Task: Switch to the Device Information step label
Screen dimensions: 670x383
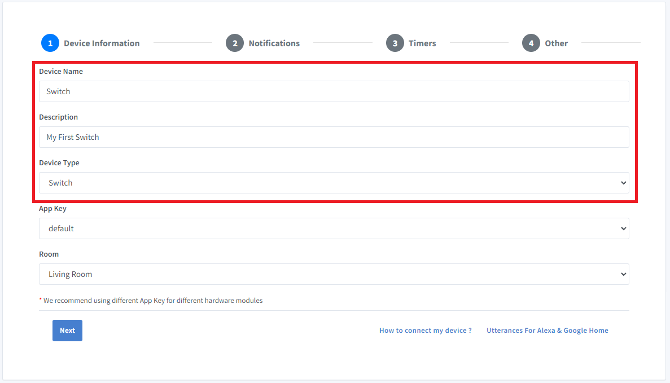Action: 102,43
